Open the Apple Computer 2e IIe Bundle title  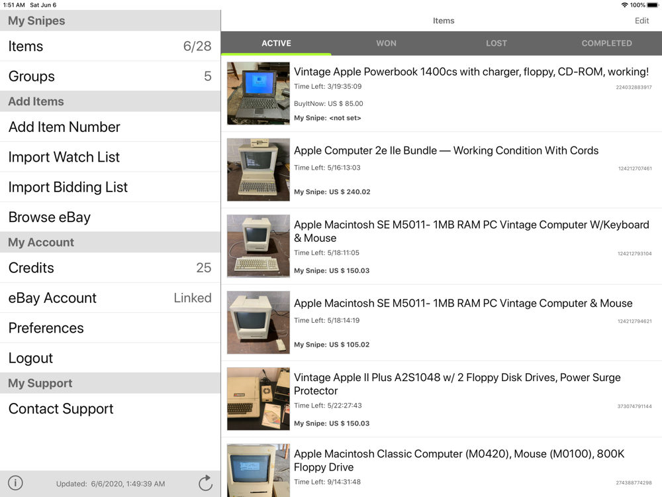coord(446,150)
